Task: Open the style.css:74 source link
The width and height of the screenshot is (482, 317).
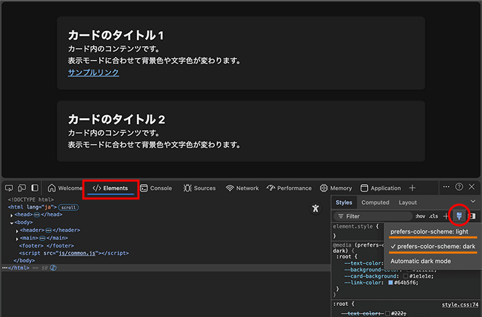Action: click(x=460, y=305)
